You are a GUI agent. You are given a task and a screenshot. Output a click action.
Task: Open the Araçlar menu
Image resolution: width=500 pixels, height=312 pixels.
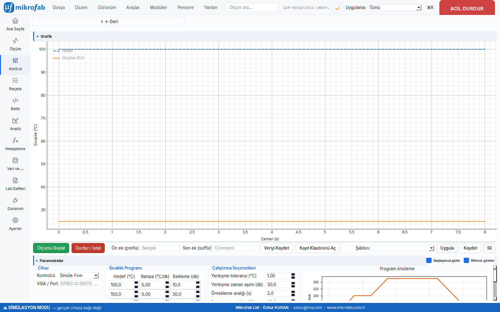click(133, 7)
